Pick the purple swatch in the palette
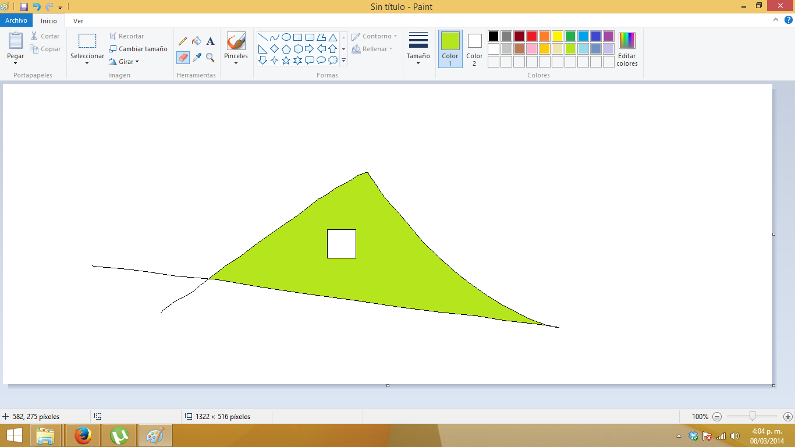Screen dimensions: 795x447 click(x=609, y=36)
